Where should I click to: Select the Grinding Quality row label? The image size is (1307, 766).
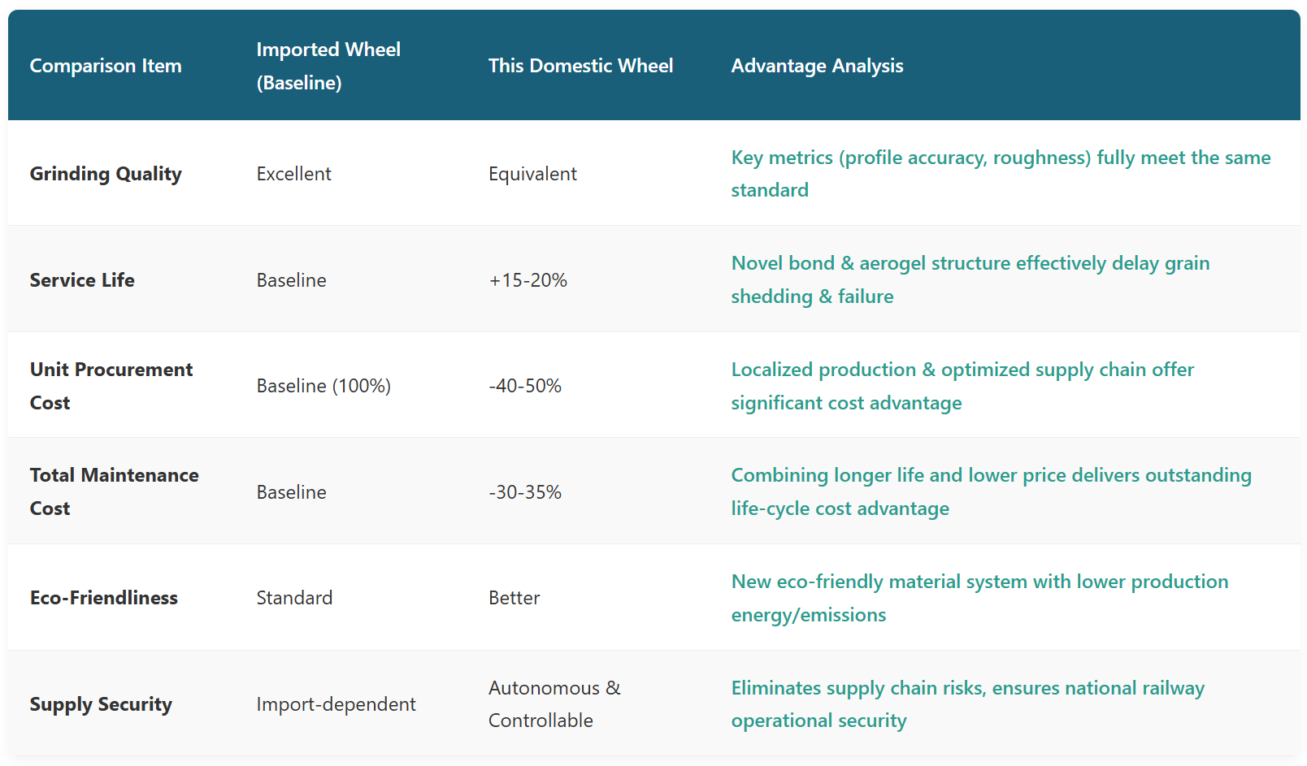[106, 174]
